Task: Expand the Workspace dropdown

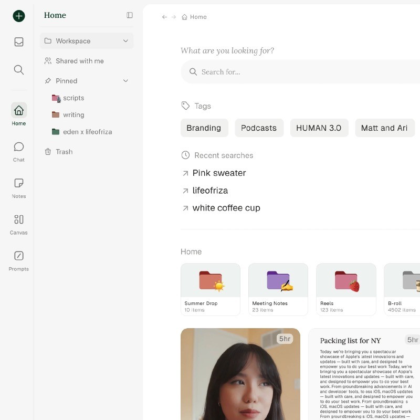Action: tap(125, 41)
